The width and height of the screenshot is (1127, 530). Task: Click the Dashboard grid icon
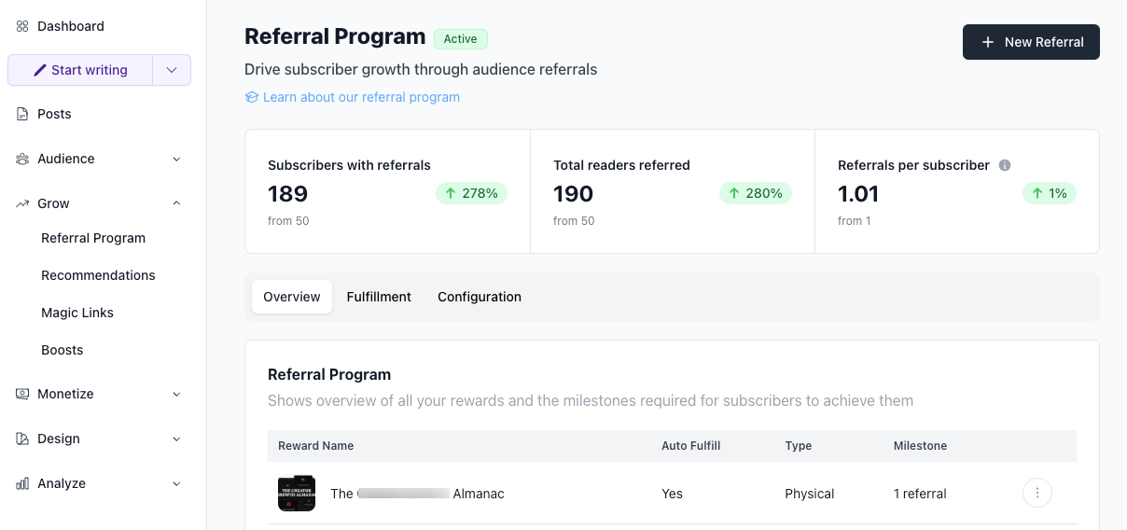[22, 26]
